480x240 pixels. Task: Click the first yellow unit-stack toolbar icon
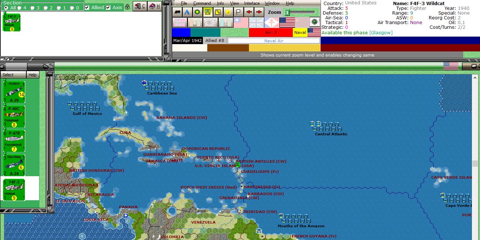click(x=208, y=12)
